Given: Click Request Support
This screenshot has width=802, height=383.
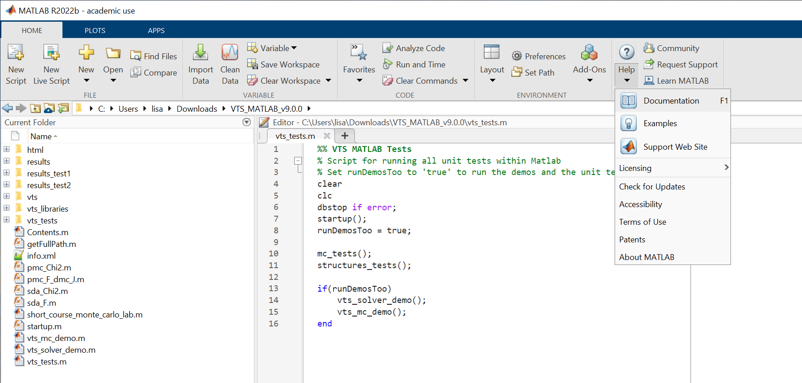Looking at the screenshot, I should click(681, 65).
